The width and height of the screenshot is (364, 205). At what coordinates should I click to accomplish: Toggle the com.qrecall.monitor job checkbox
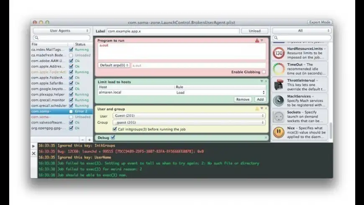(x=71, y=100)
